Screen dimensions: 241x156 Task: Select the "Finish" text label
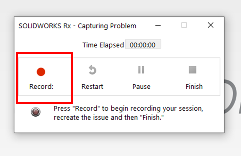click(x=194, y=86)
